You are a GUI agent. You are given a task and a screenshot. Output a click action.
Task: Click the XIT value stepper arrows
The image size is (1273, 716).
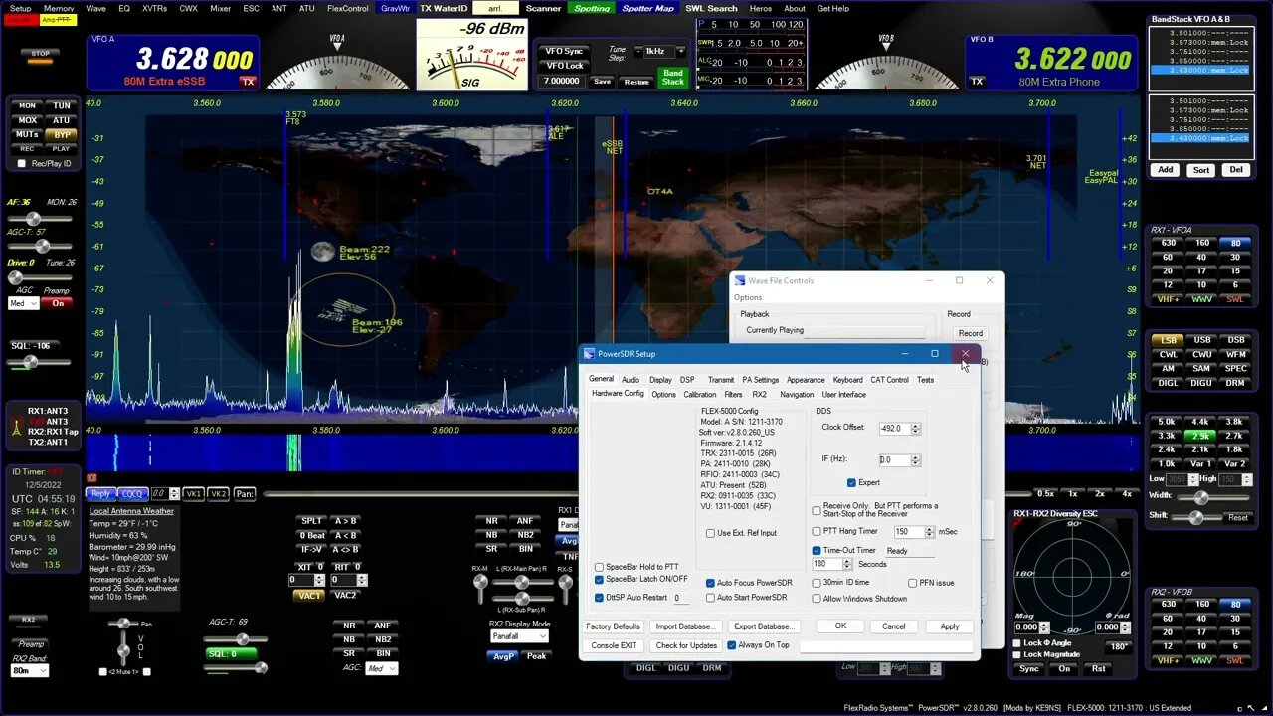319,580
